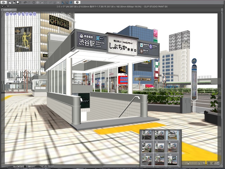Toggle Snap to Grid in toolbar
This screenshot has width=225, height=169.
pos(71,2)
